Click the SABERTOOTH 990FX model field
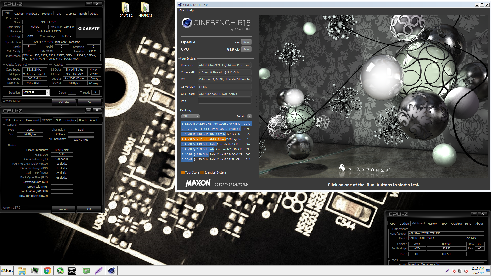The height and width of the screenshot is (276, 491). (432, 238)
